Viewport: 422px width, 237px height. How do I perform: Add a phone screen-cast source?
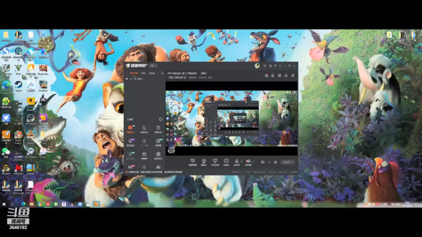pyautogui.click(x=215, y=161)
